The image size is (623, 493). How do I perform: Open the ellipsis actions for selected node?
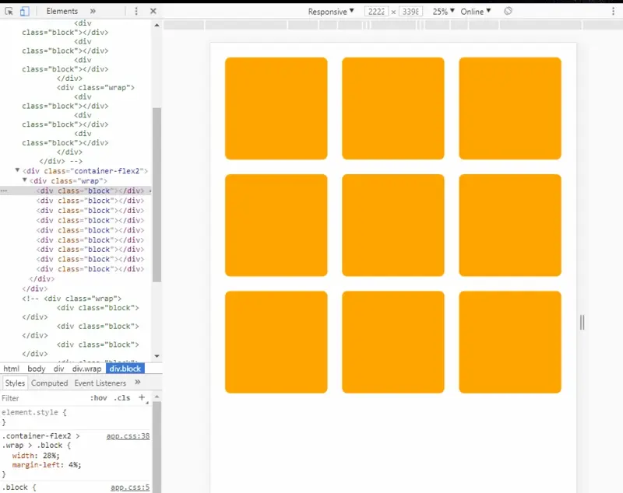(x=4, y=191)
